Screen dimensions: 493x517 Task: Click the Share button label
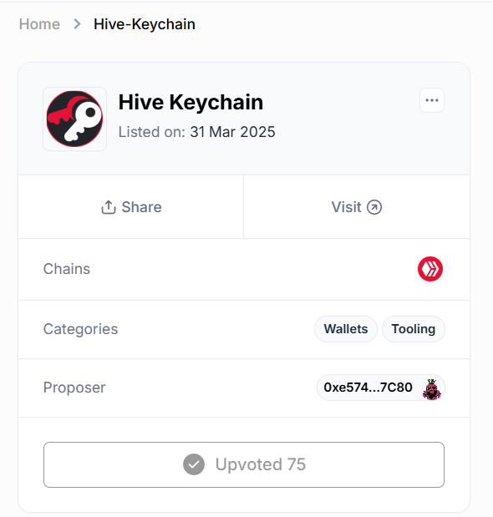(141, 207)
